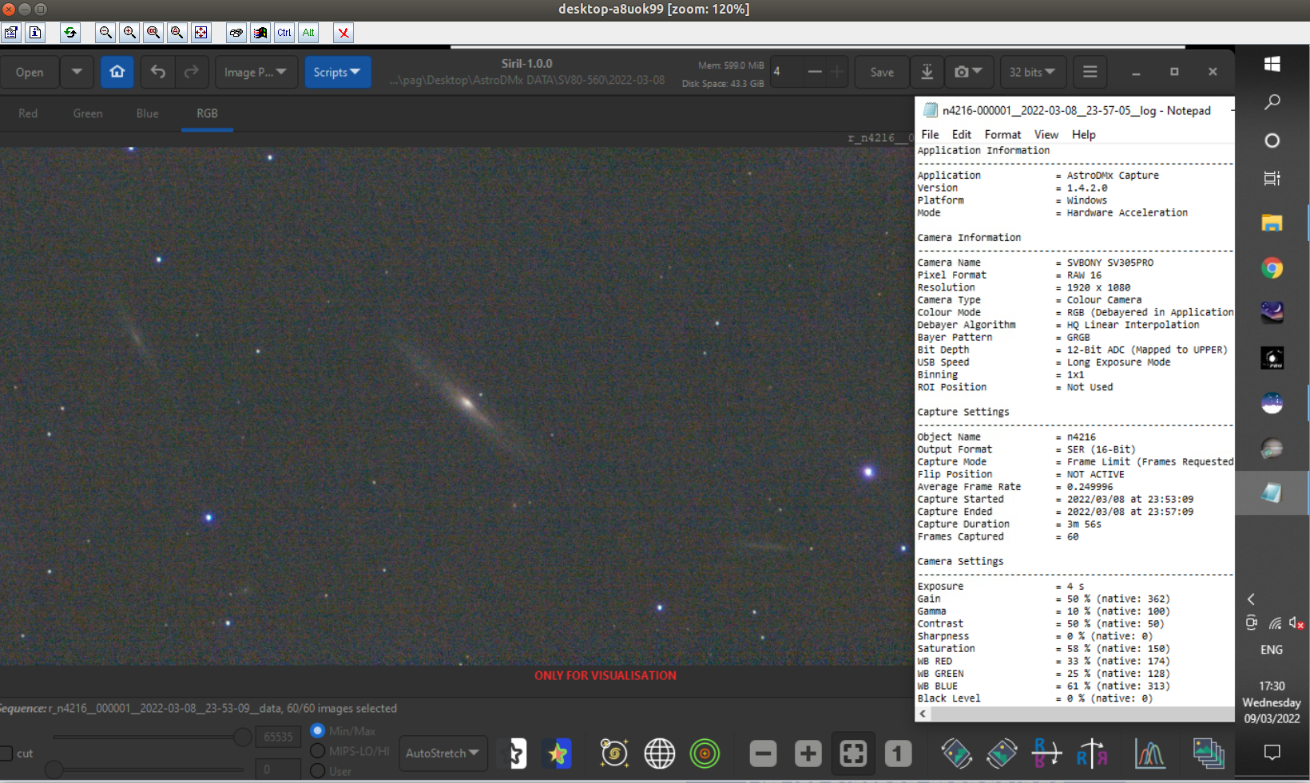Mirror image vertically with R icon
The height and width of the screenshot is (783, 1310).
tap(1046, 753)
